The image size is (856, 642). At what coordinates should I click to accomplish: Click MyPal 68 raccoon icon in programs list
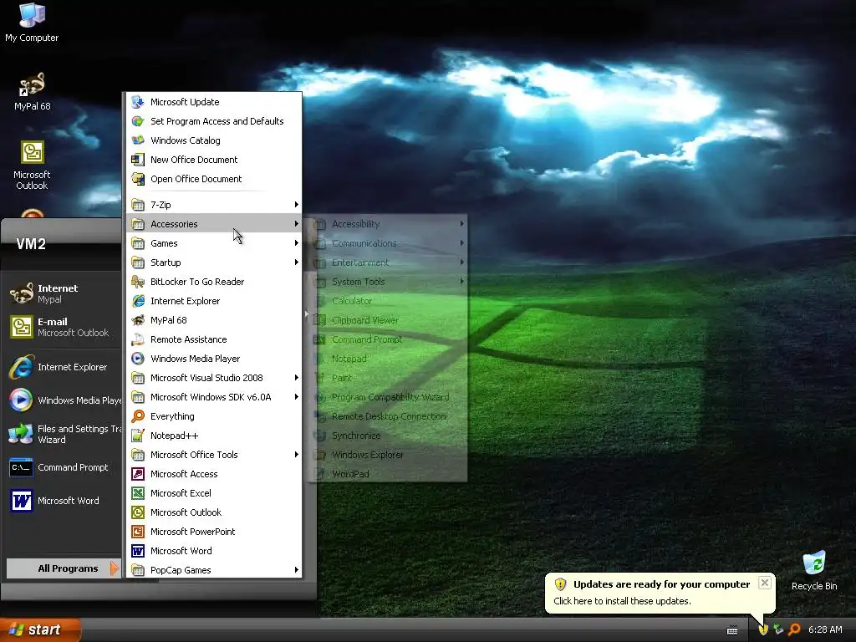pyautogui.click(x=138, y=320)
